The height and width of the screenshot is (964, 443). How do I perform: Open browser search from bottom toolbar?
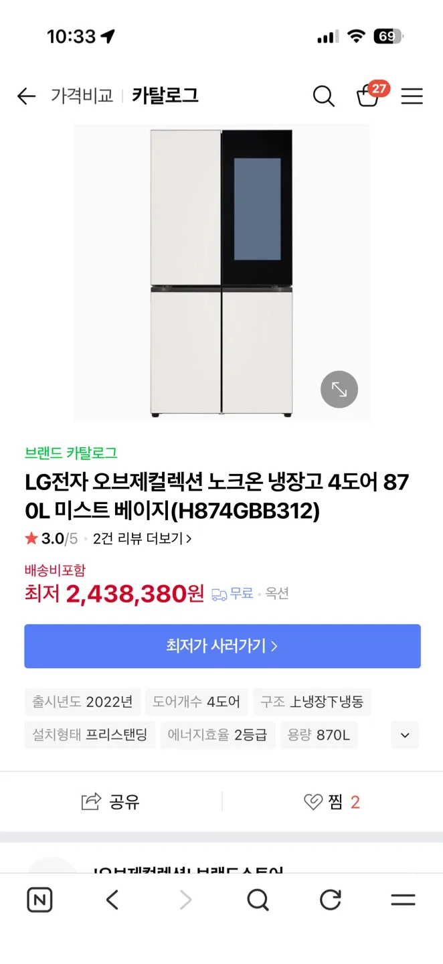pos(258,899)
